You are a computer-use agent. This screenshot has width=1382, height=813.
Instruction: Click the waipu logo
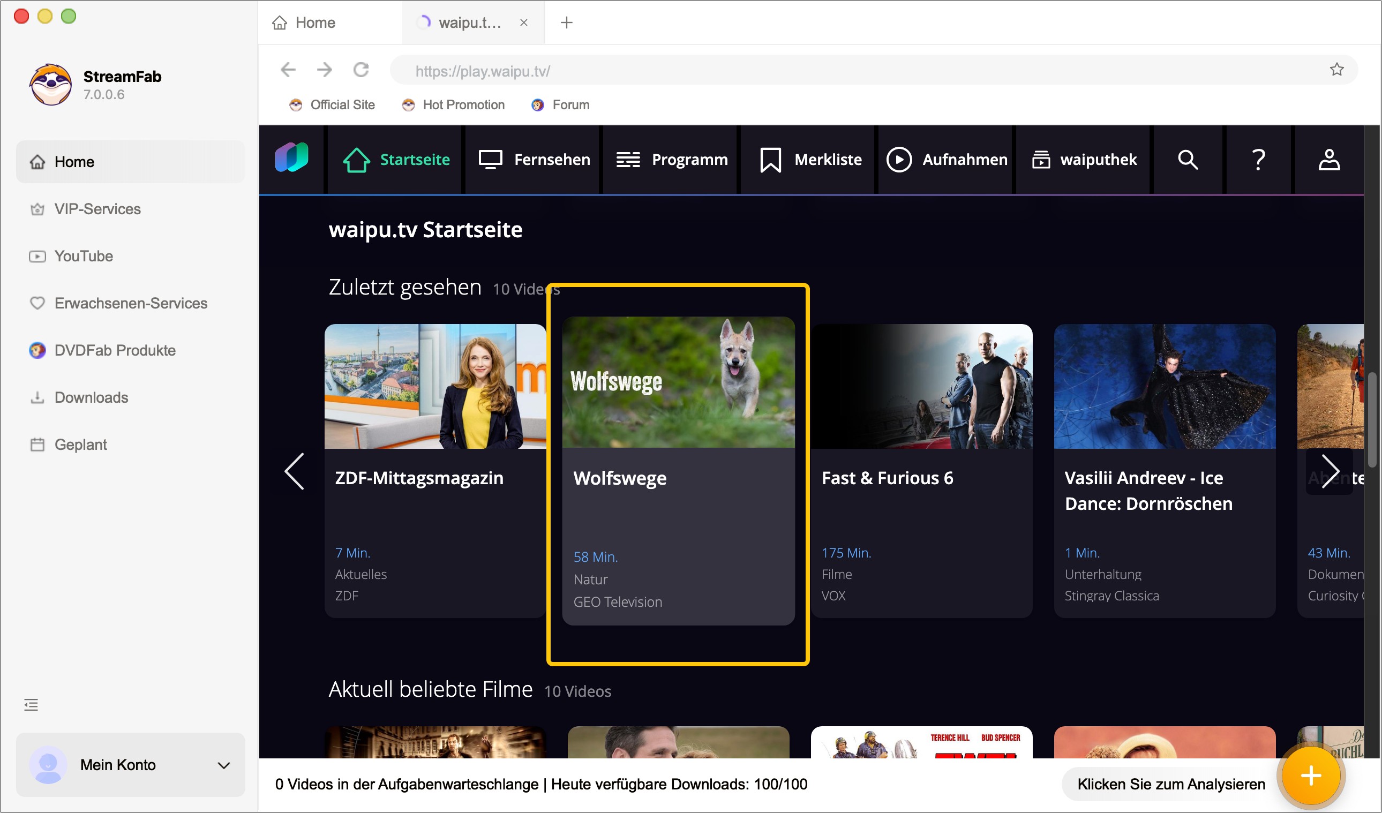click(x=292, y=159)
